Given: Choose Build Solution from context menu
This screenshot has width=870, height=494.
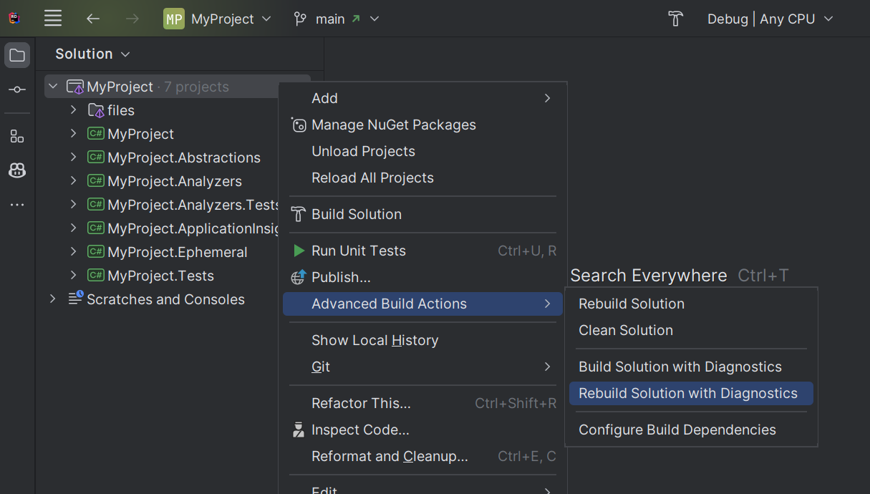Looking at the screenshot, I should (422, 214).
